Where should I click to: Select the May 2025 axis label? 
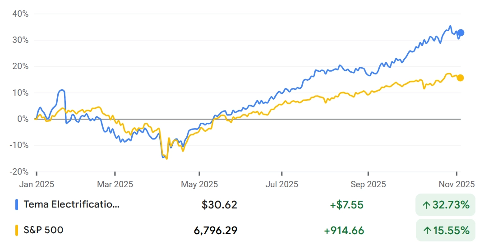199,184
